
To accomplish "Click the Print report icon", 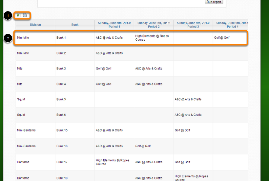I will [25, 15].
